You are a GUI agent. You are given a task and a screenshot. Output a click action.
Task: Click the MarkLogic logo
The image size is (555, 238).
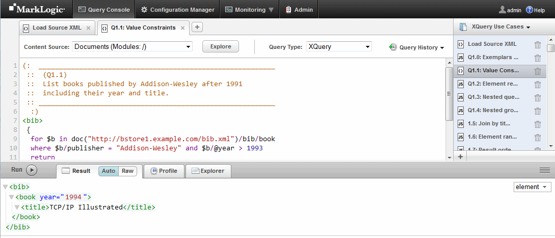37,10
